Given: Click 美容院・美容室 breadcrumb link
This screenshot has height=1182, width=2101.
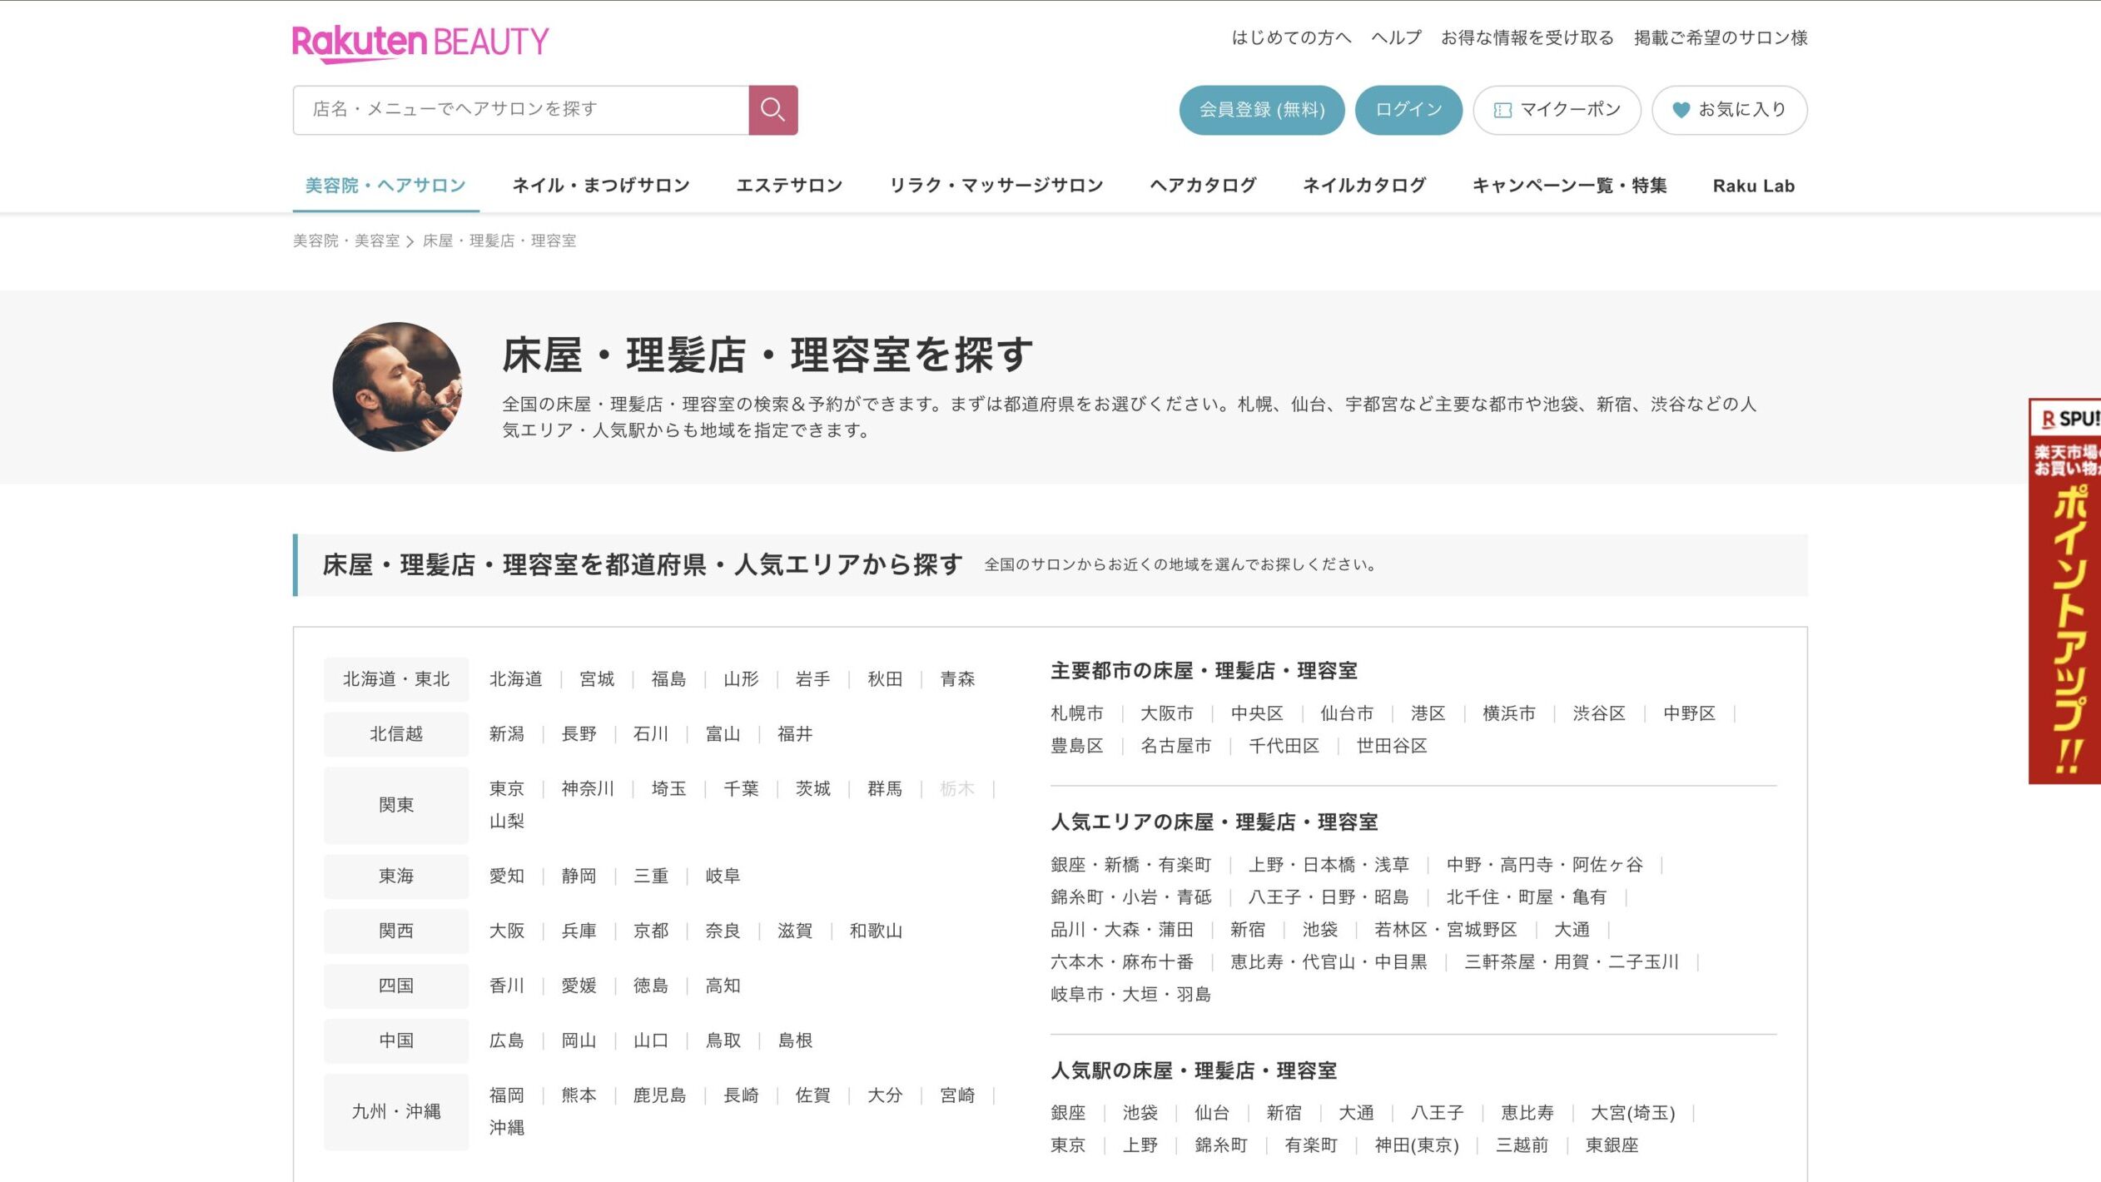Looking at the screenshot, I should pyautogui.click(x=346, y=241).
